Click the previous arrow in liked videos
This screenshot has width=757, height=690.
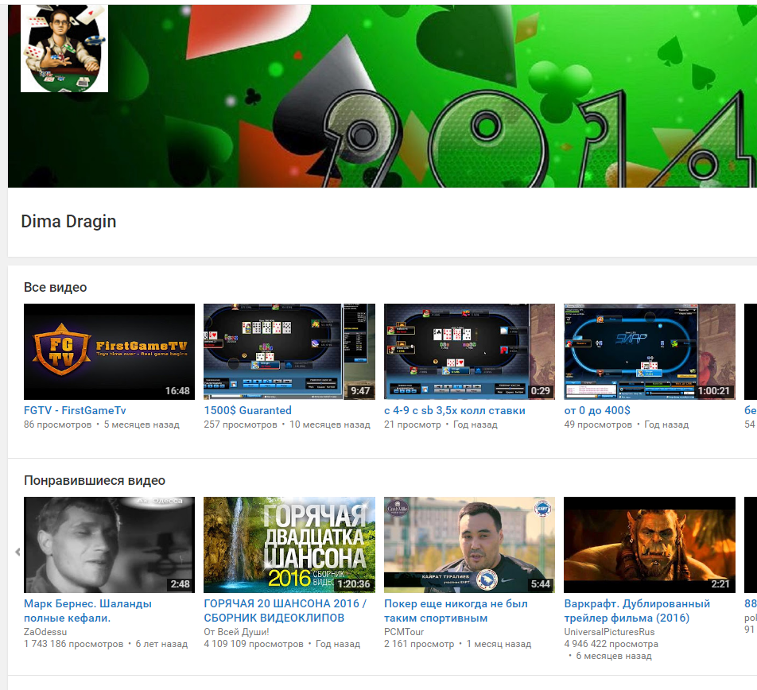[17, 552]
